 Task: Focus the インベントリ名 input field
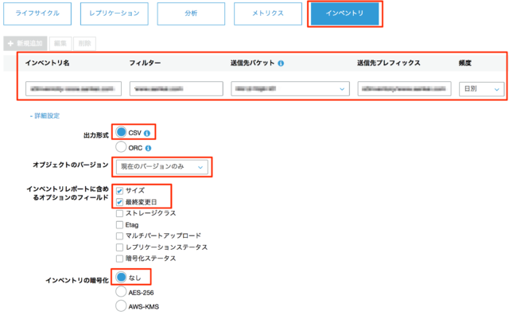point(74,88)
